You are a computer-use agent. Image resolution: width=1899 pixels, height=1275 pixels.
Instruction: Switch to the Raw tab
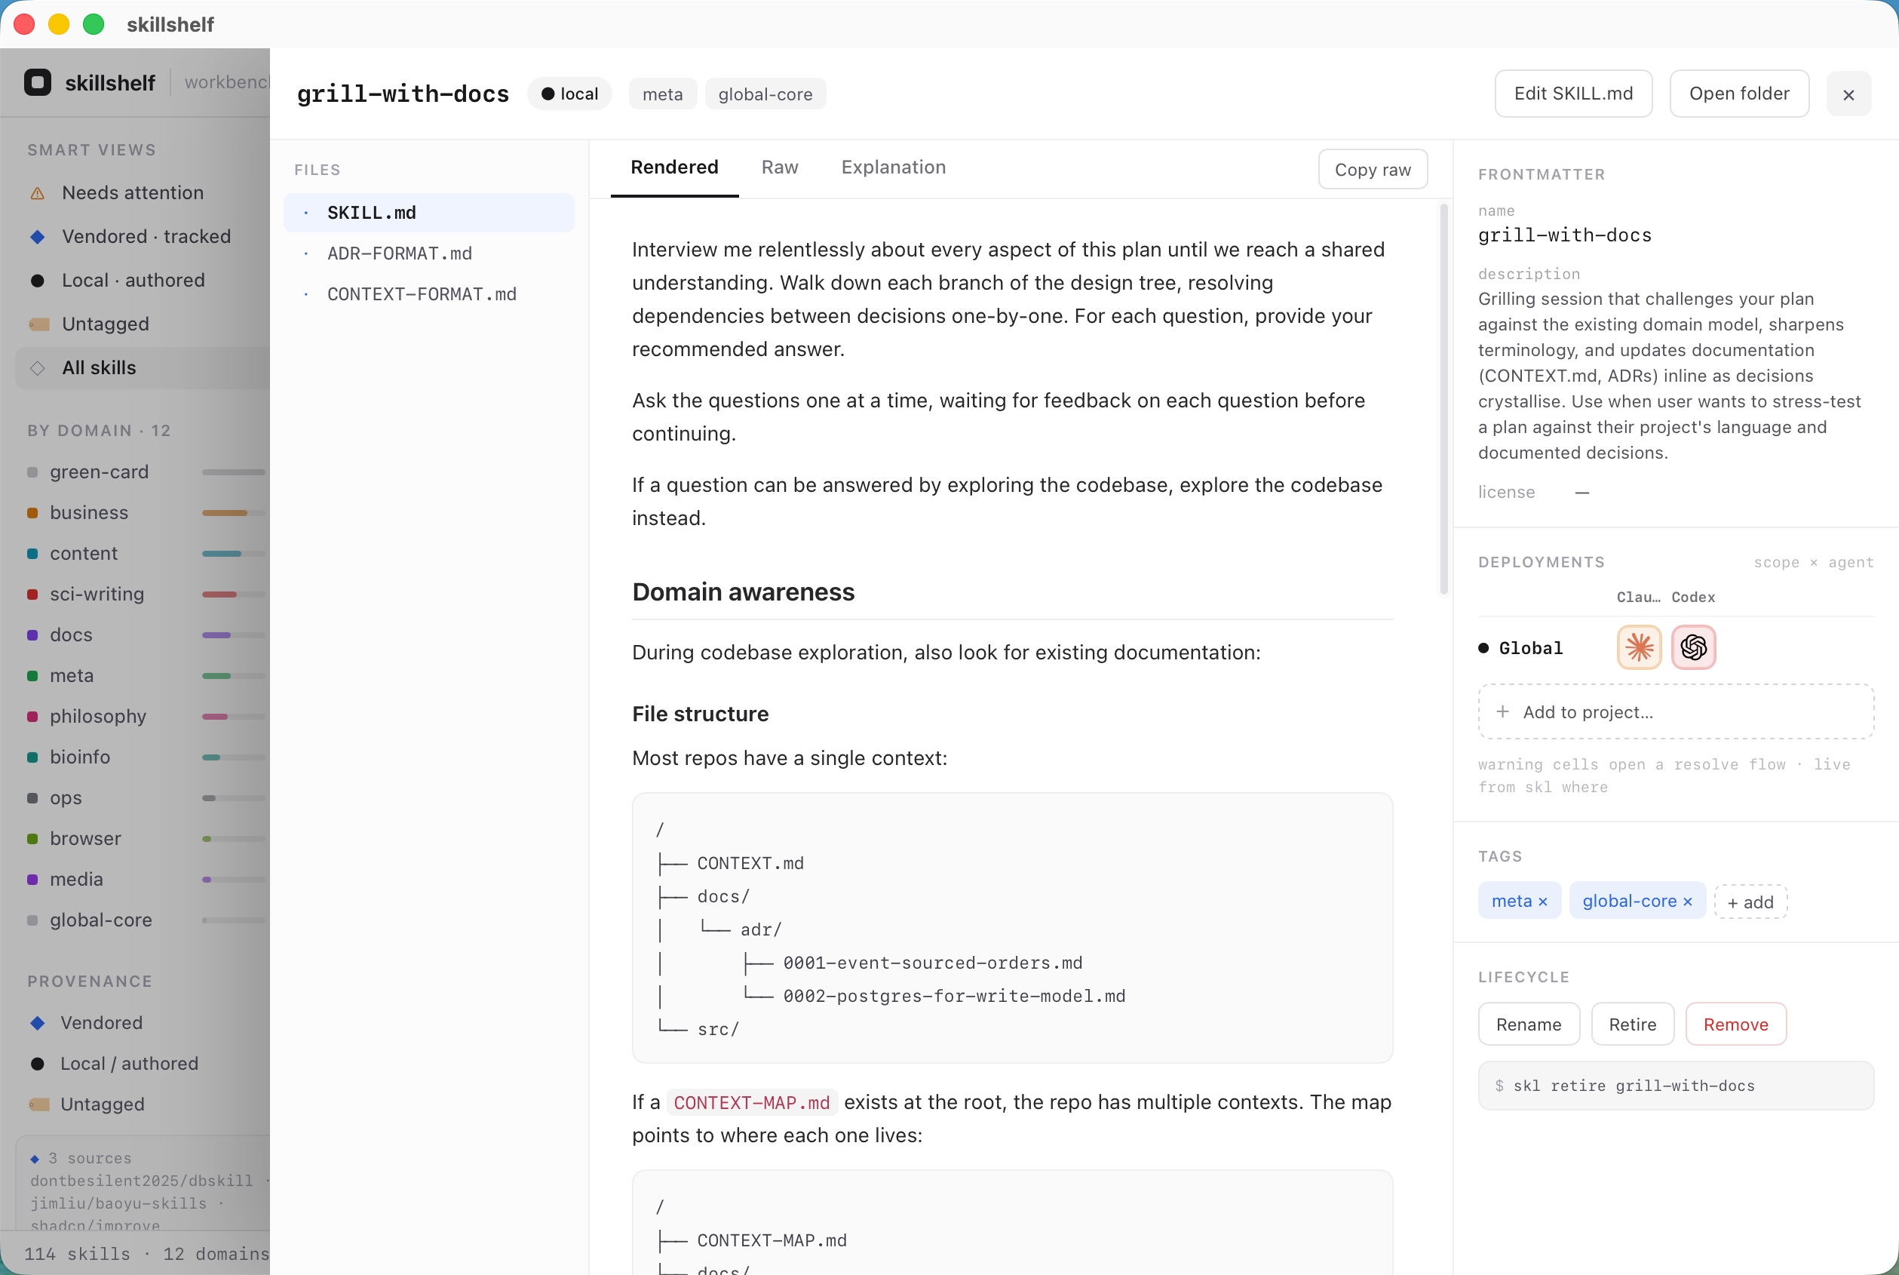[780, 167]
